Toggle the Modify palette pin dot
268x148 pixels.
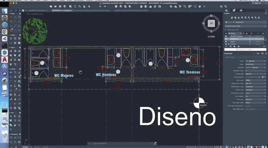(20, 69)
